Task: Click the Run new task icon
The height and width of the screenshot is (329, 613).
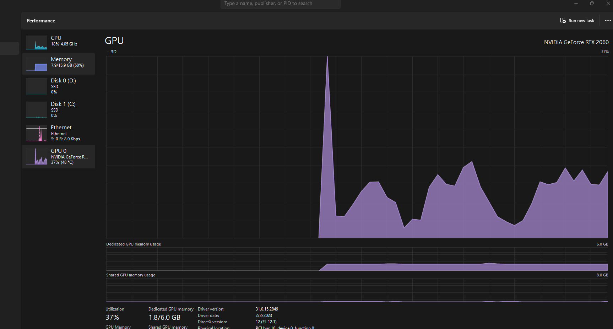Action: point(563,21)
